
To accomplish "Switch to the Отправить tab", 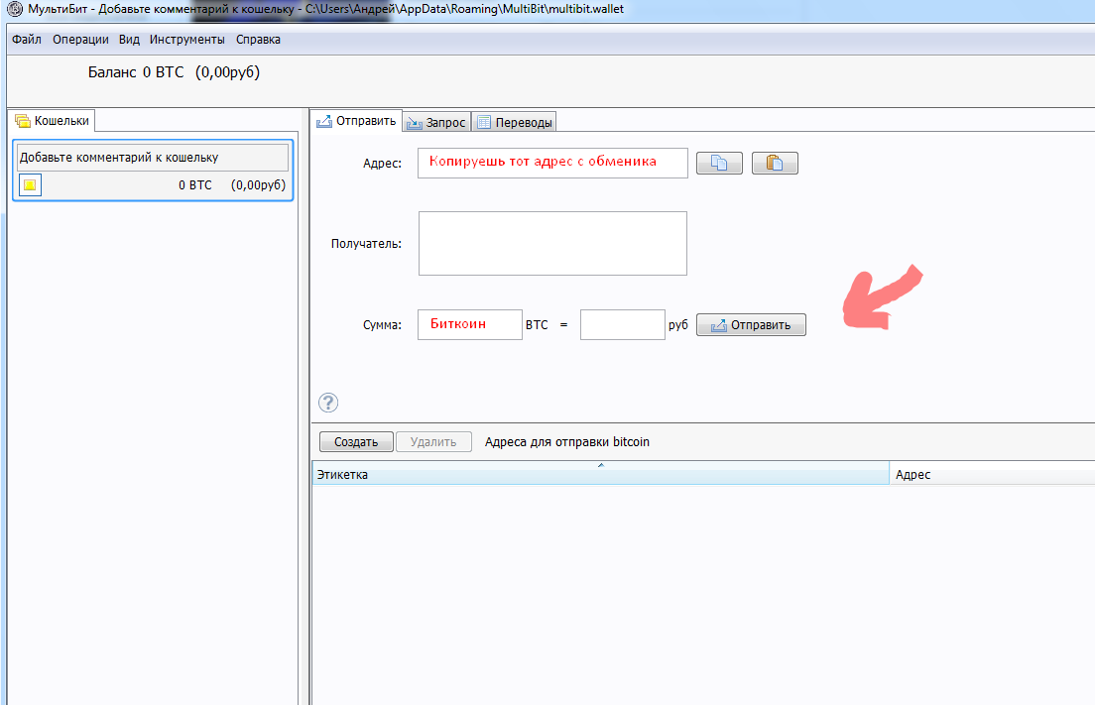I will point(356,121).
